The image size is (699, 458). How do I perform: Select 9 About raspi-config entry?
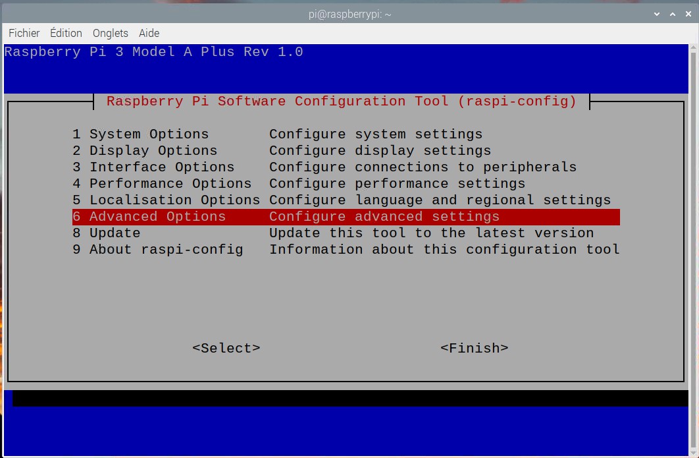tap(346, 250)
